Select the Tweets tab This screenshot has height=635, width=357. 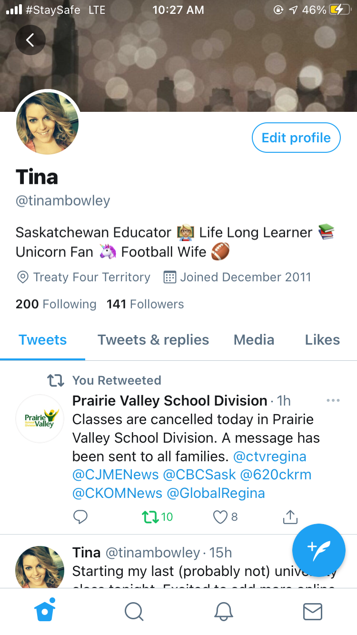click(x=43, y=340)
